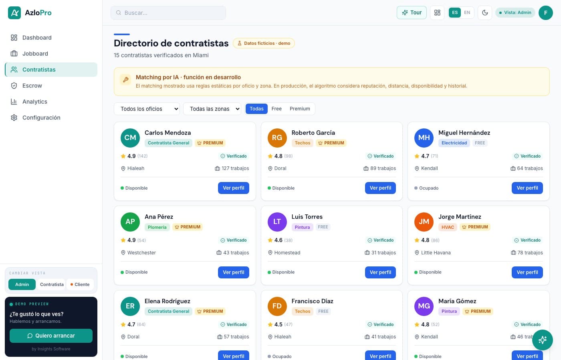Click María Gómez's MG avatar
This screenshot has width=561, height=360.
tap(424, 306)
